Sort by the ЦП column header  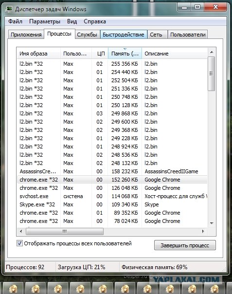tap(100, 54)
